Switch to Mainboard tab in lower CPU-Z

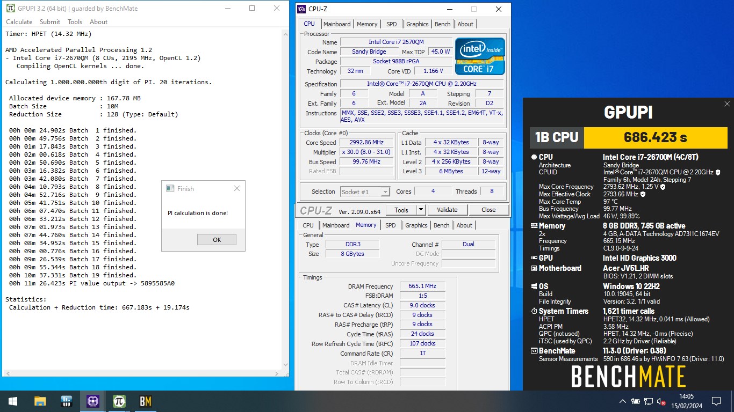[336, 225]
